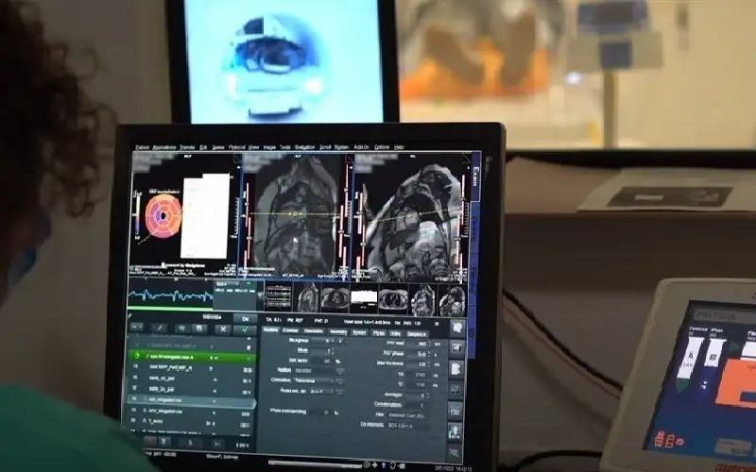Click the X cancel icon in protocol toolbar
The width and height of the screenshot is (756, 472).
pos(222,329)
